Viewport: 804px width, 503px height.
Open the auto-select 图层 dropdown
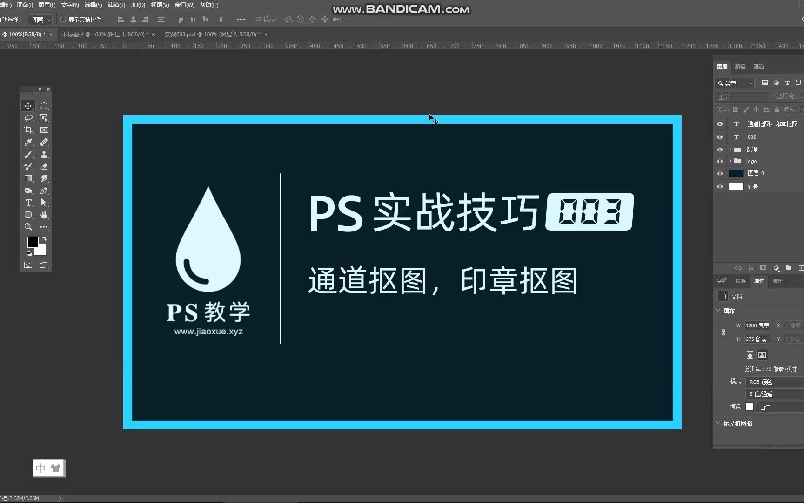(x=40, y=20)
